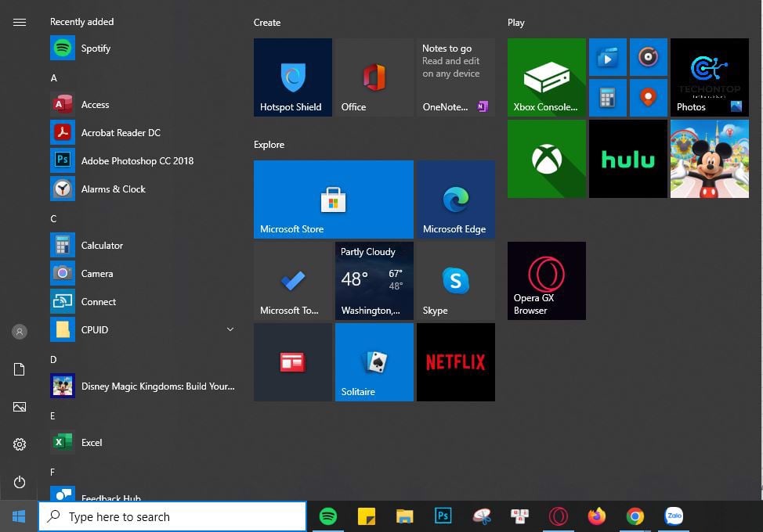Click the 'C' letter group header

53,218
